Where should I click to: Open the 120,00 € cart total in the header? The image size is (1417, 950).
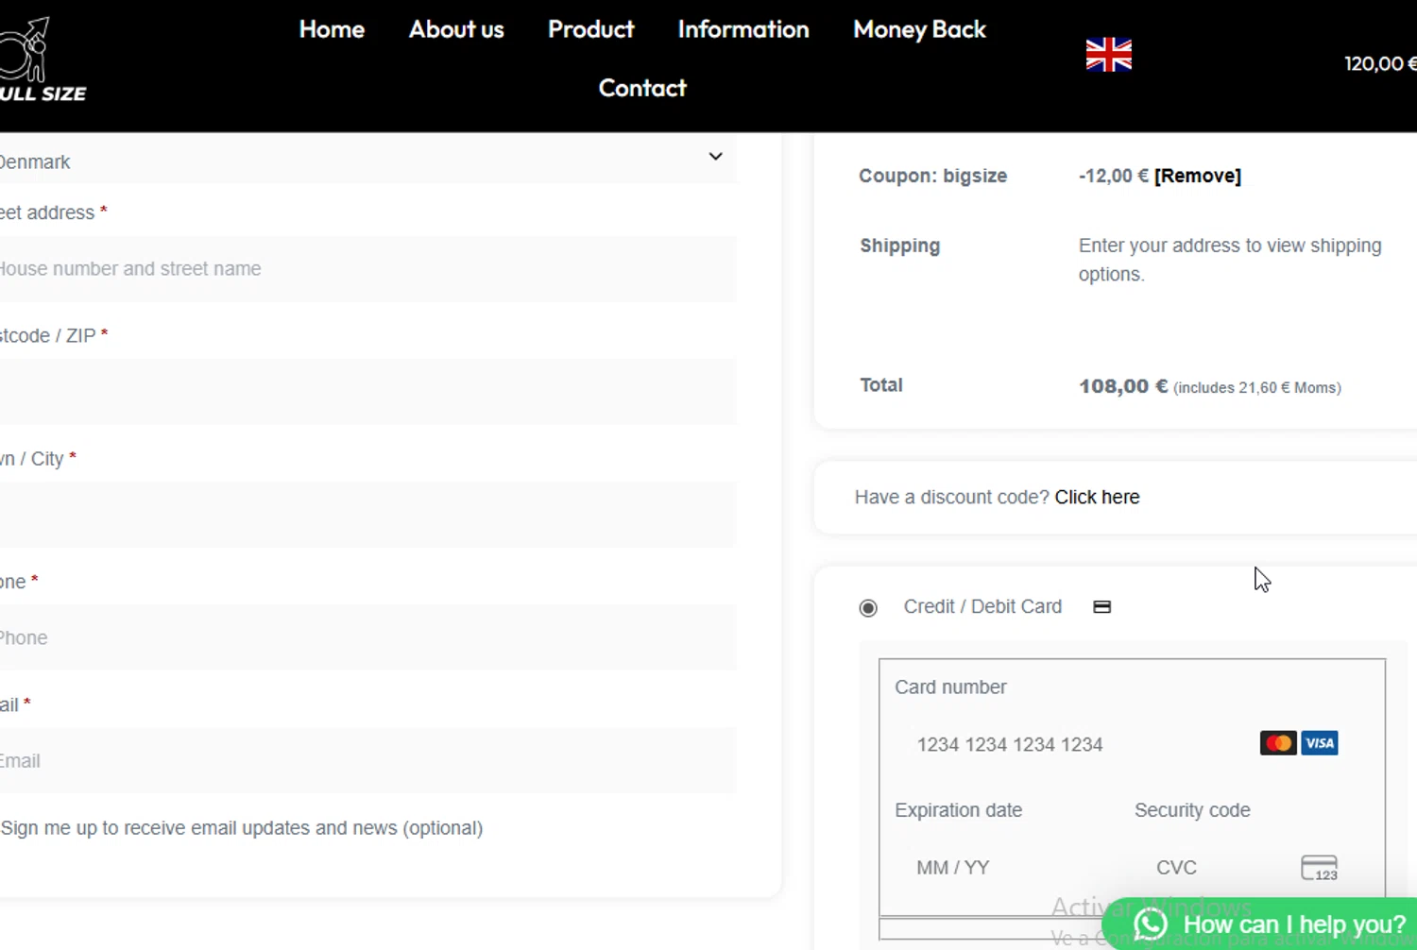pyautogui.click(x=1380, y=63)
